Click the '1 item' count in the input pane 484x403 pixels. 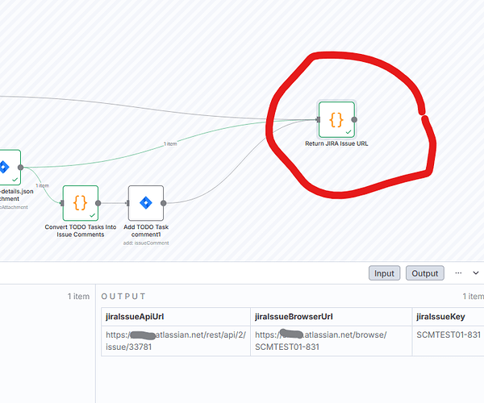tap(78, 297)
